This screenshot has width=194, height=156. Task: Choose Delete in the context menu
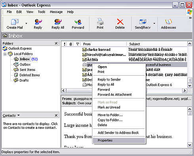point(102,125)
